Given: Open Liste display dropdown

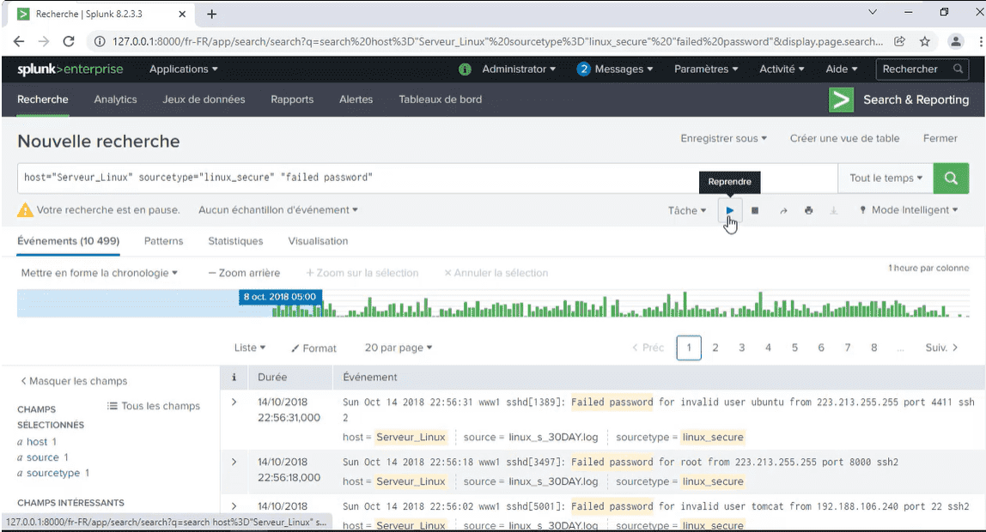Looking at the screenshot, I should pos(250,348).
